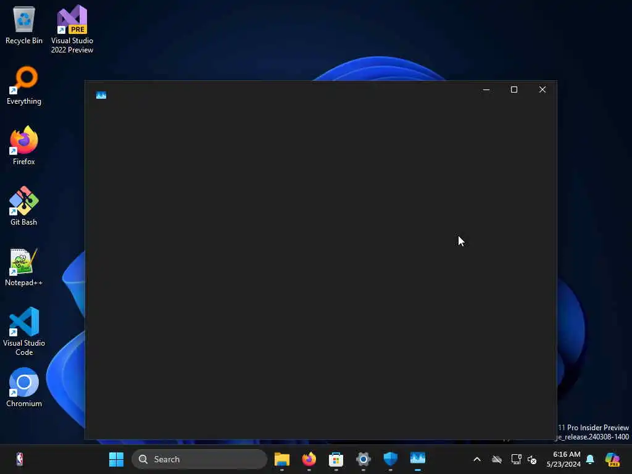
Task: Minimize the dark application window
Action: coord(486,89)
